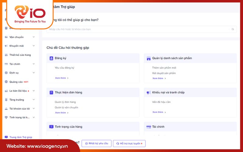Viewport: 243px width, 152px height.
Task: Expand the Dịch vụ sidebar section
Action: [33, 73]
